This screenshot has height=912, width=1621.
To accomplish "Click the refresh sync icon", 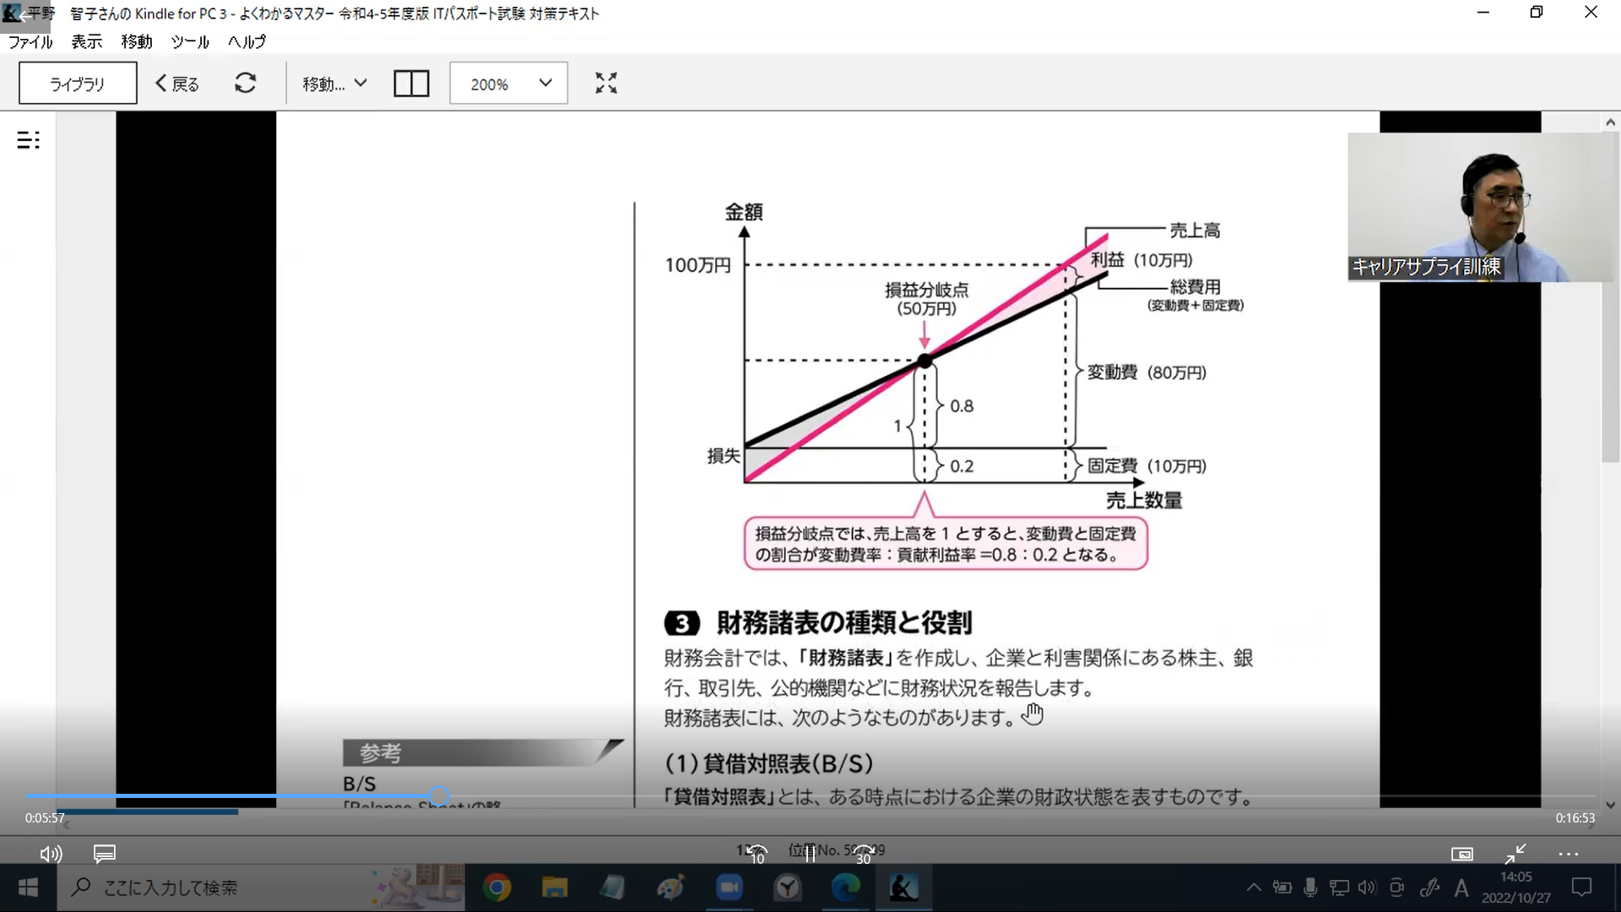I will (x=245, y=83).
